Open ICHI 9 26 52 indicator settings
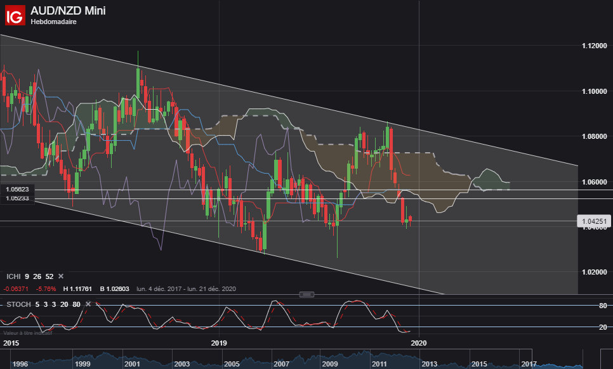The width and height of the screenshot is (613, 369). tap(30, 276)
